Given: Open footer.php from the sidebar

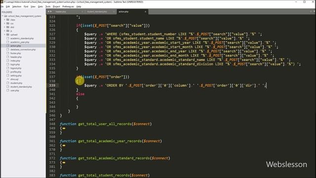Looking at the screenshot, I should [15, 53].
